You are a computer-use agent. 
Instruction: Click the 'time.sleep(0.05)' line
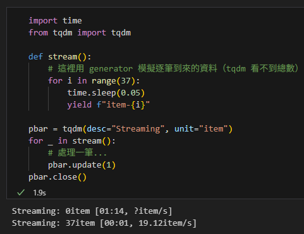(106, 93)
